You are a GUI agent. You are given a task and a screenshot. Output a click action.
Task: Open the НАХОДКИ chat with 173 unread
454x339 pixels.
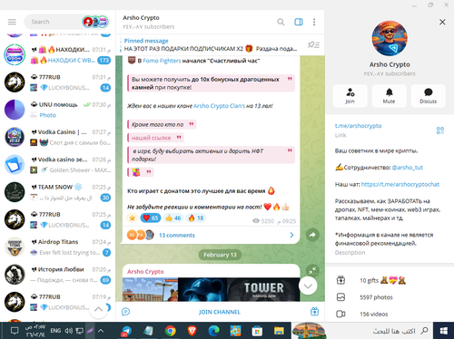click(57, 54)
